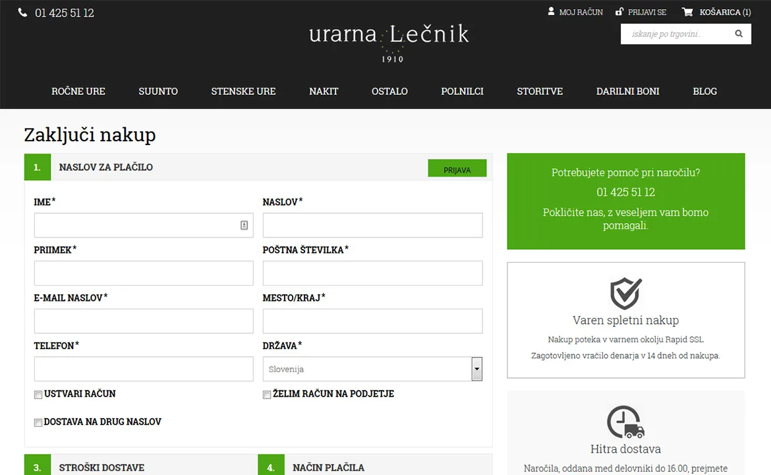Click the E-mail naslov input field
Screen dimensions: 771x475
(x=144, y=321)
